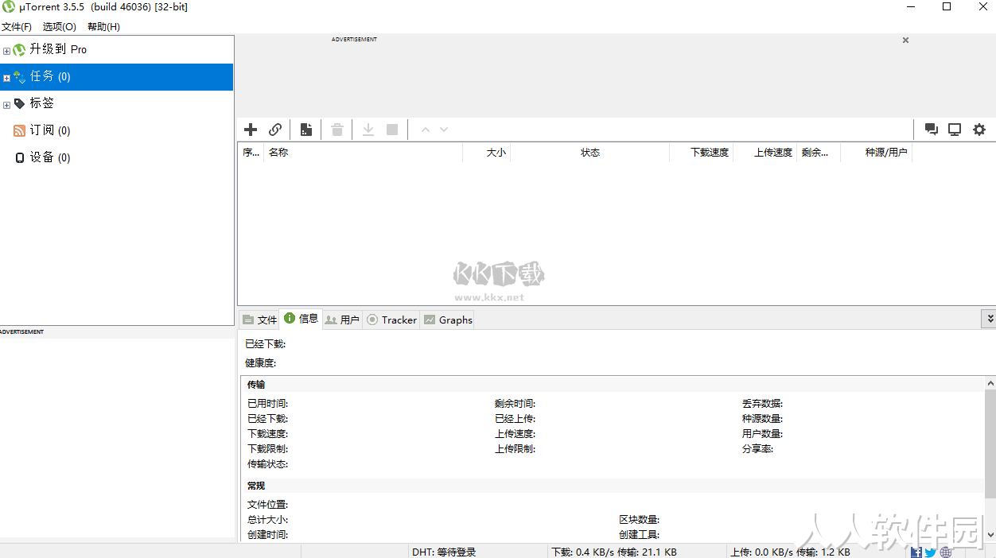Sort by the 大小 column header
This screenshot has width=996, height=558.
(486, 153)
